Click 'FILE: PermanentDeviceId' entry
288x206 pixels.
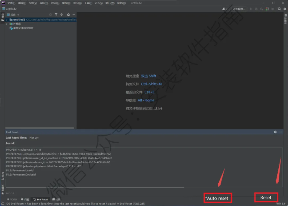pos(21,175)
